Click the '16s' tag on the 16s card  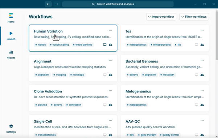click(x=178, y=45)
